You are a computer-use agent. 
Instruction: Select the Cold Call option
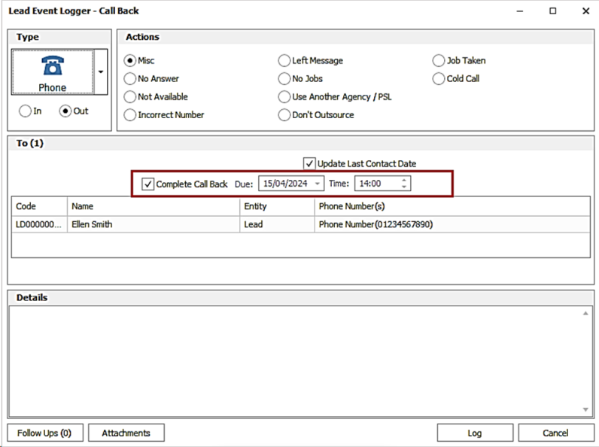[439, 78]
